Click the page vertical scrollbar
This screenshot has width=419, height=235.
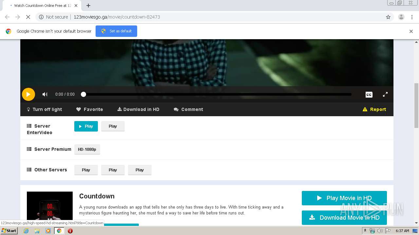416,105
